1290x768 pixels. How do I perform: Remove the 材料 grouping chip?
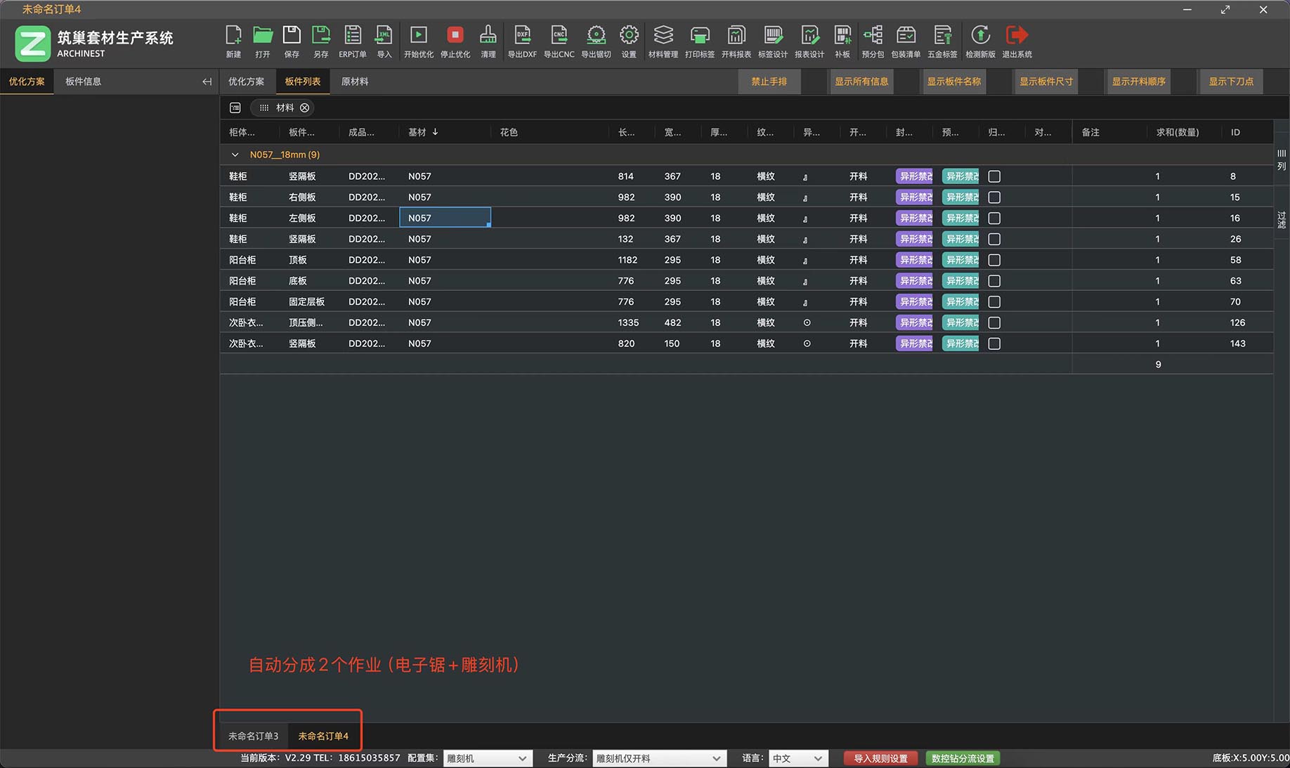tap(305, 108)
